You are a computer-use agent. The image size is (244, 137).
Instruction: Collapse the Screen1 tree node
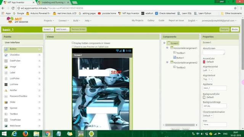point(164,43)
